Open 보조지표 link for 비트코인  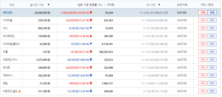(x=182, y=13)
